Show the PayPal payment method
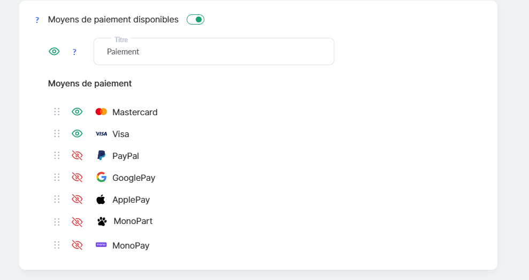This screenshot has width=529, height=280. (x=77, y=155)
